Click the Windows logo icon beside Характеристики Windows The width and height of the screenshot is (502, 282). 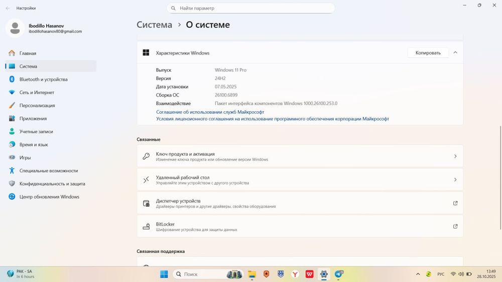click(x=146, y=53)
